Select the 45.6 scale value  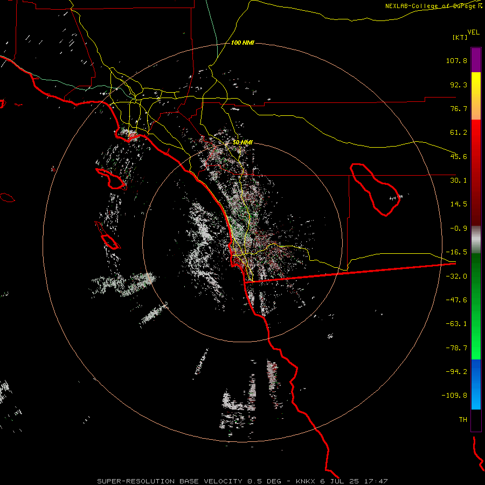pyautogui.click(x=459, y=156)
